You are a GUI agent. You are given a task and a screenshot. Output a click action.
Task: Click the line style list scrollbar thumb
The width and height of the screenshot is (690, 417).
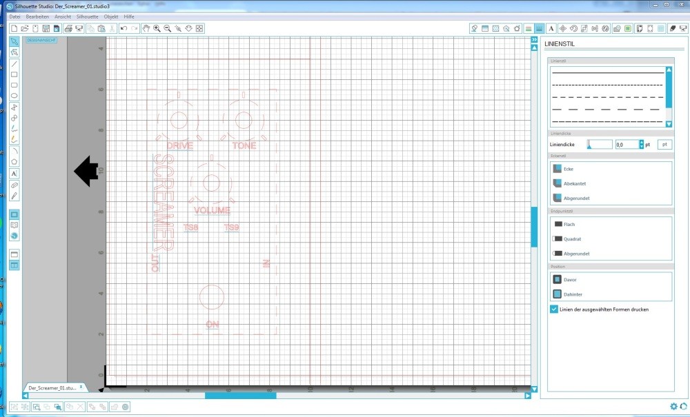pos(669,90)
